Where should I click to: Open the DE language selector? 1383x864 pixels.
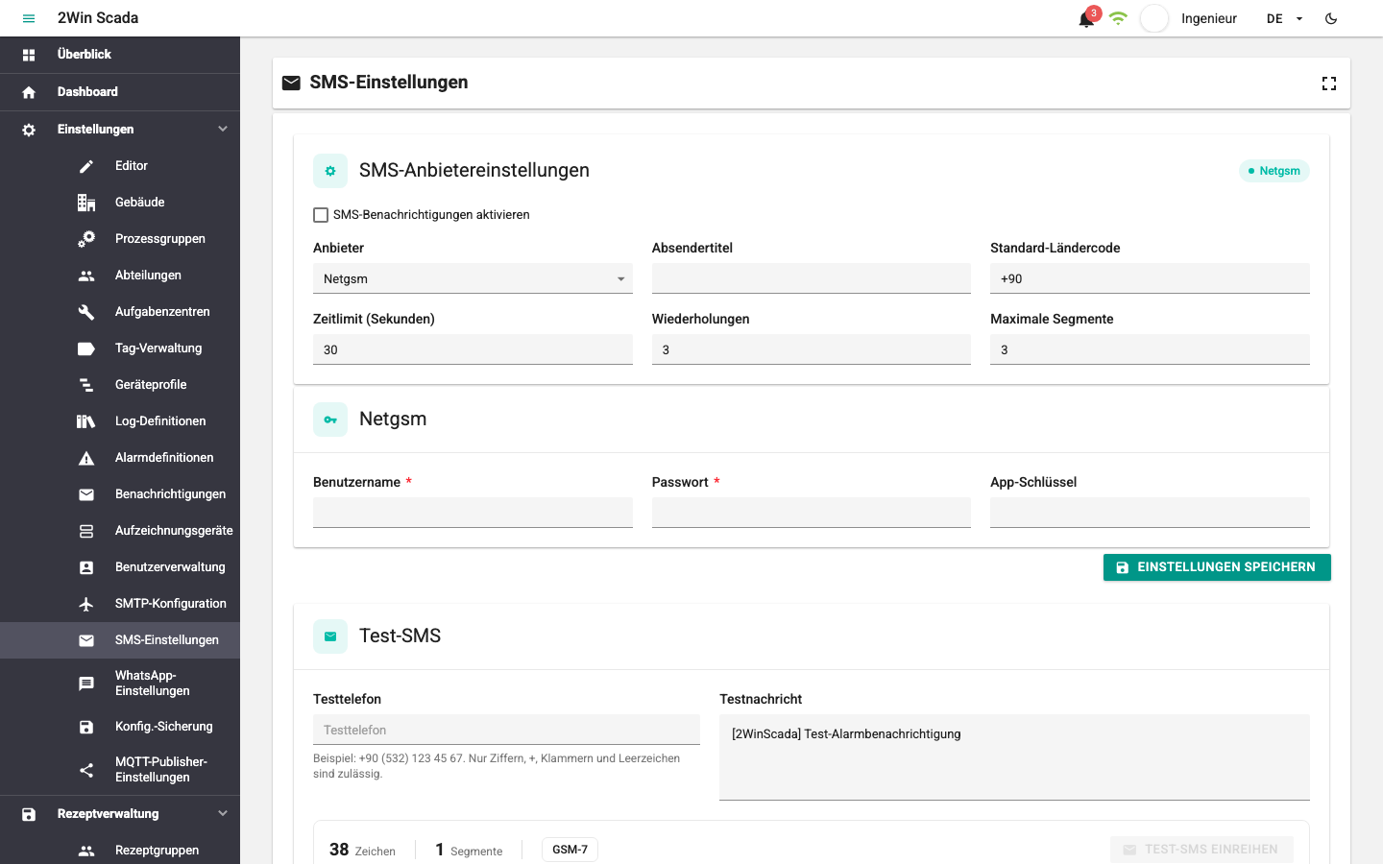[1284, 18]
